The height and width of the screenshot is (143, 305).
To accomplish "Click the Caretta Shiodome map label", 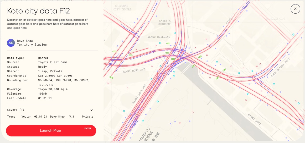I will 164,23.
